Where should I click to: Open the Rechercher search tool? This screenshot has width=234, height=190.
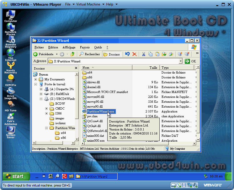point(90,54)
